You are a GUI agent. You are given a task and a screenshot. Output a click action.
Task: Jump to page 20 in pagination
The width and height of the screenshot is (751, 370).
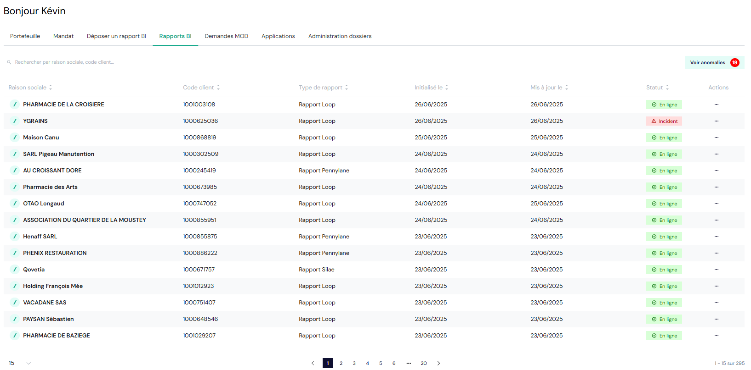[x=423, y=363]
